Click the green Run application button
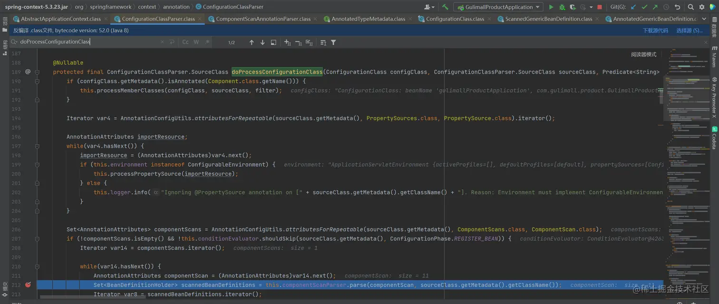 point(551,7)
